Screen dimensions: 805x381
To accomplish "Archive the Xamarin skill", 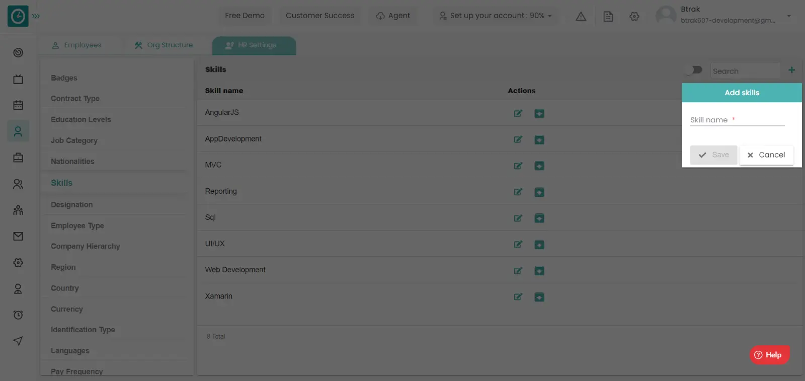I will click(x=539, y=297).
